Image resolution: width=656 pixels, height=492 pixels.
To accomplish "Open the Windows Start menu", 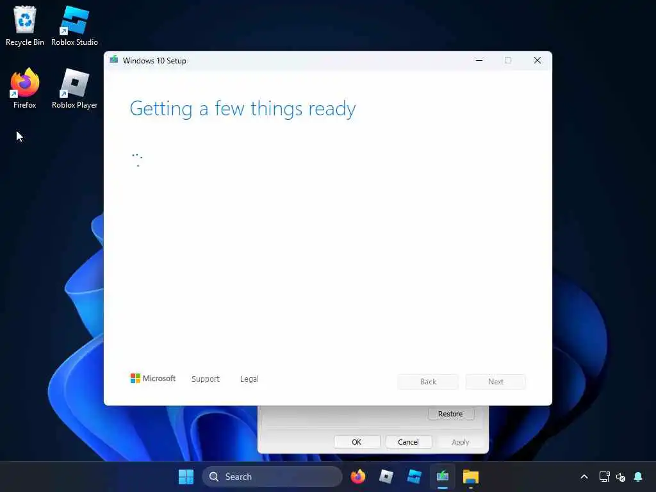I will [186, 477].
